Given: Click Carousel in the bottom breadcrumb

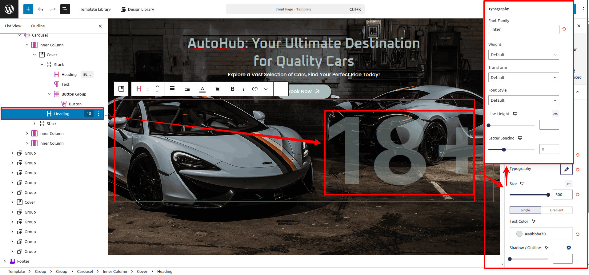Looking at the screenshot, I should pyautogui.click(x=85, y=271).
